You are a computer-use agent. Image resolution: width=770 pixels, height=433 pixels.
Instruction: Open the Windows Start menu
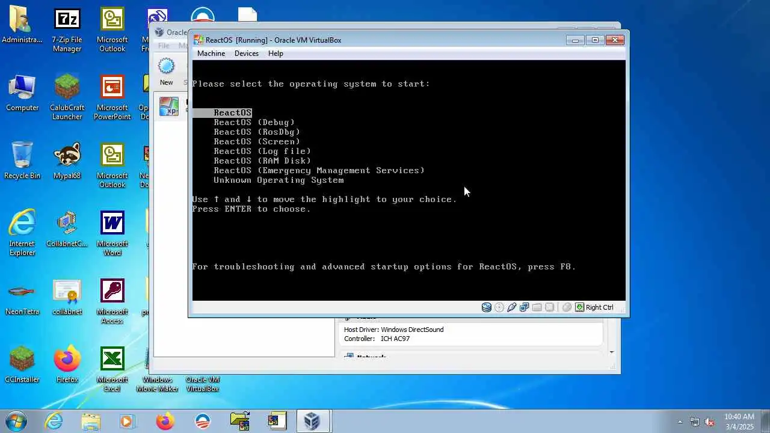click(x=16, y=421)
